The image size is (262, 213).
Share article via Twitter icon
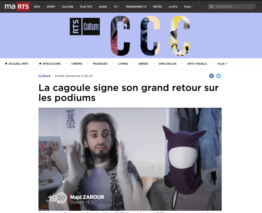click(219, 76)
